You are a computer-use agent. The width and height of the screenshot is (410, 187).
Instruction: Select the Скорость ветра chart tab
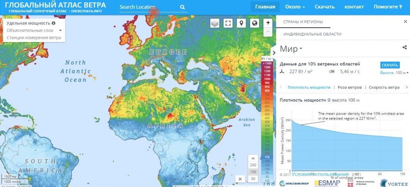pyautogui.click(x=384, y=88)
